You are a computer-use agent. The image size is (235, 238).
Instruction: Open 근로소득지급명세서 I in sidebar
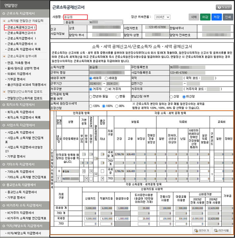tap(22, 38)
